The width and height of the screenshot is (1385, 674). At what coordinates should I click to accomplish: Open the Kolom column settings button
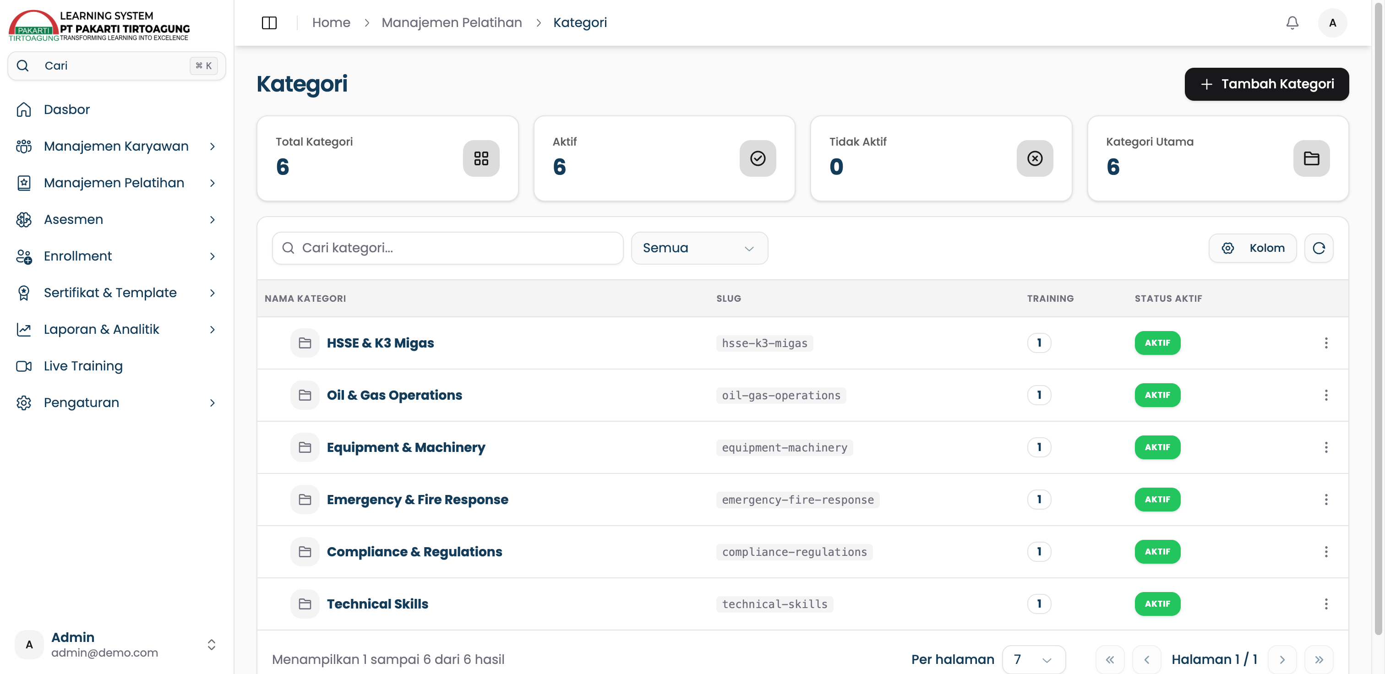(x=1252, y=248)
